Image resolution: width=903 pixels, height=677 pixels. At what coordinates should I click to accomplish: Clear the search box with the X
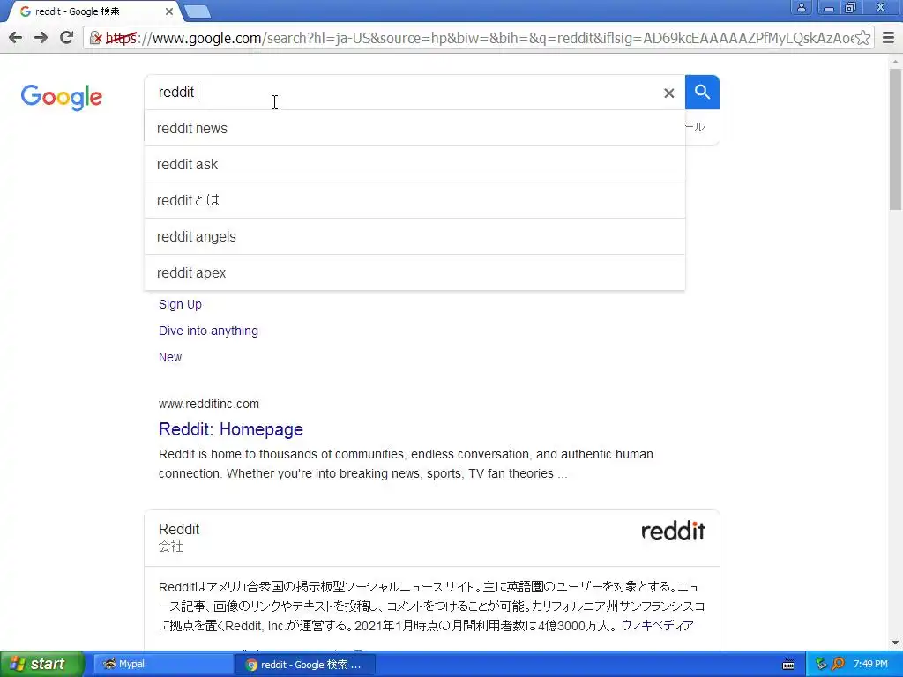point(668,93)
